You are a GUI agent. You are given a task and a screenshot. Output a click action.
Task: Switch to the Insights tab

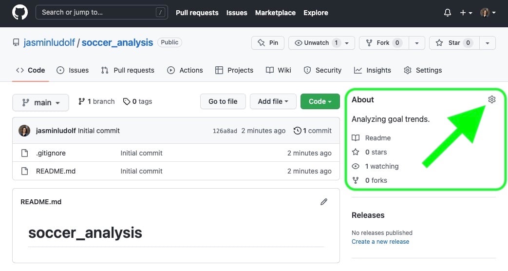tap(373, 70)
